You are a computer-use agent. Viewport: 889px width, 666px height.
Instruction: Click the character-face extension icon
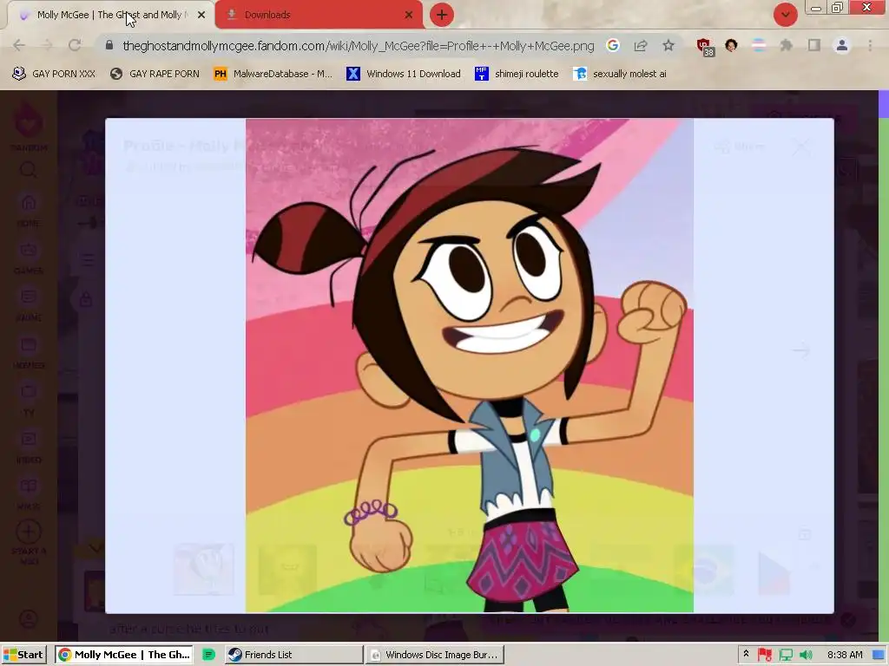[731, 45]
